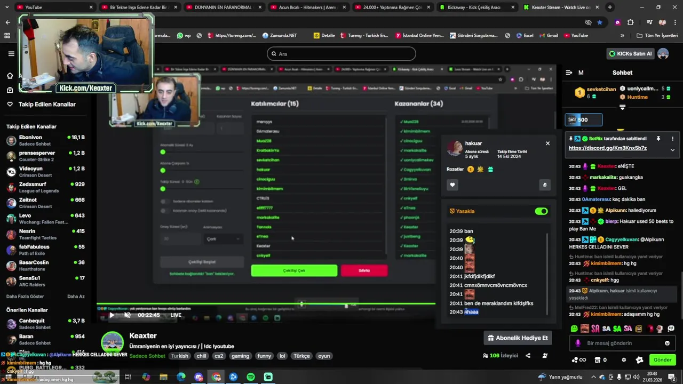Image resolution: width=683 pixels, height=384 pixels.
Task: Open the user profile avatar menu
Action: point(663,53)
